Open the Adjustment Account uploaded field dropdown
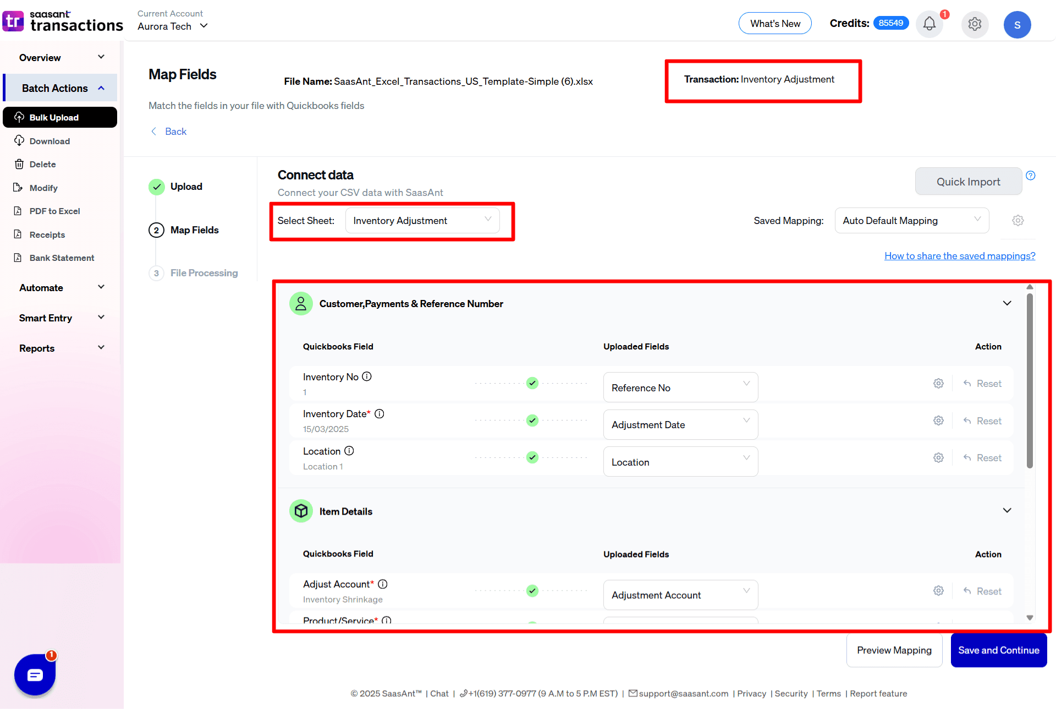The height and width of the screenshot is (710, 1056). click(680, 595)
